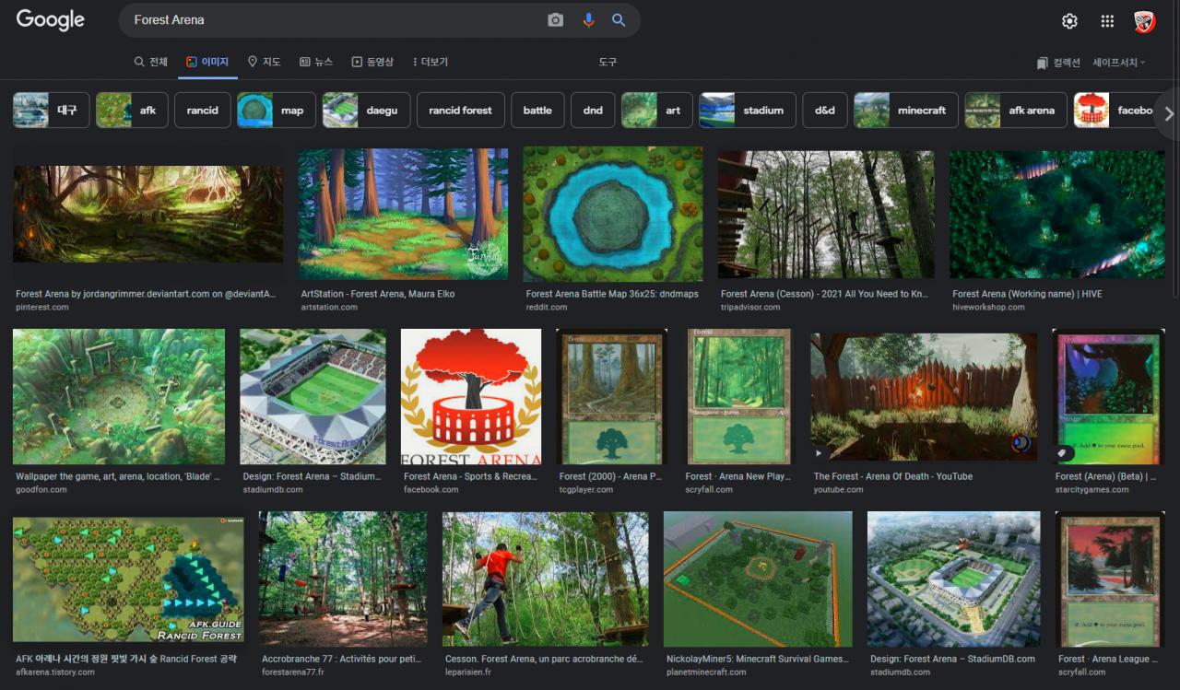Open 도구 search tools
The width and height of the screenshot is (1180, 690).
608,62
